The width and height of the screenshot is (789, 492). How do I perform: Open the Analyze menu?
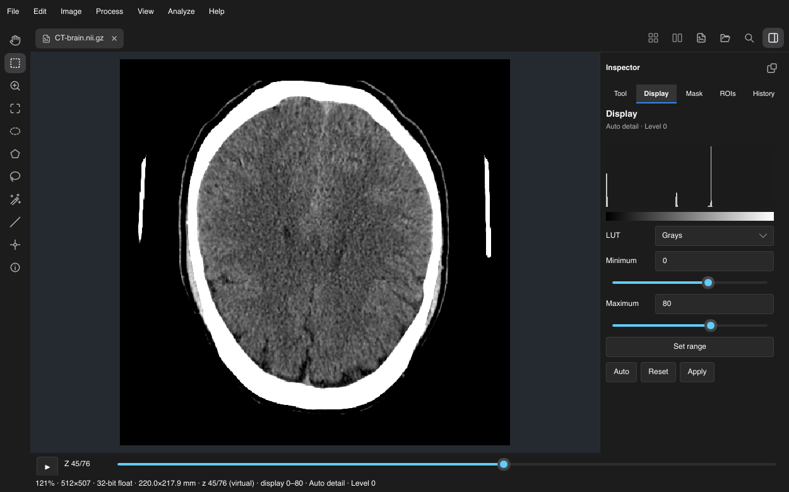181,11
